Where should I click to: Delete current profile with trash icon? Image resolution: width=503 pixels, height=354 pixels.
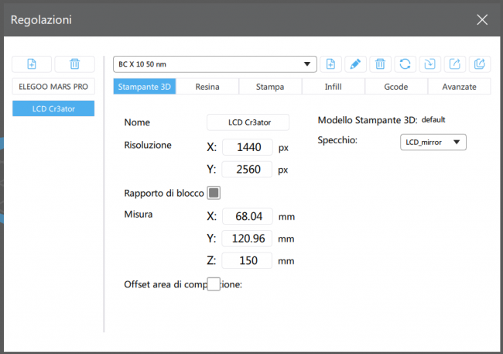(x=379, y=64)
